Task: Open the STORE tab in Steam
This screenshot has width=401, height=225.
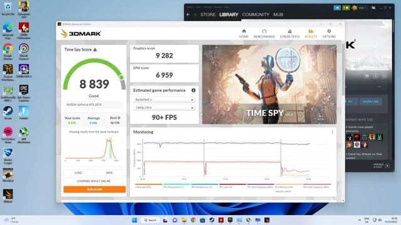Action: [207, 14]
